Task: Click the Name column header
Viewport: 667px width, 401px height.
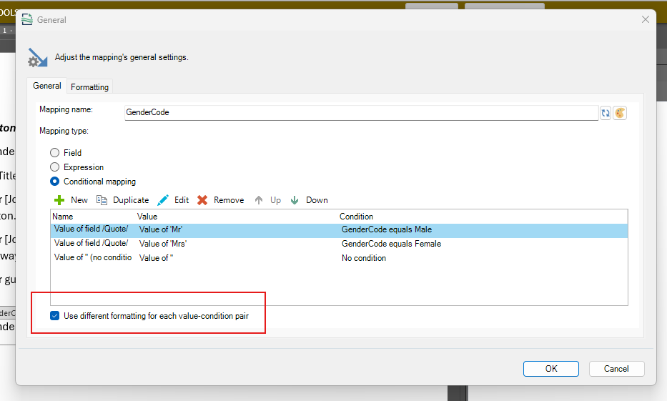Action: click(x=62, y=217)
